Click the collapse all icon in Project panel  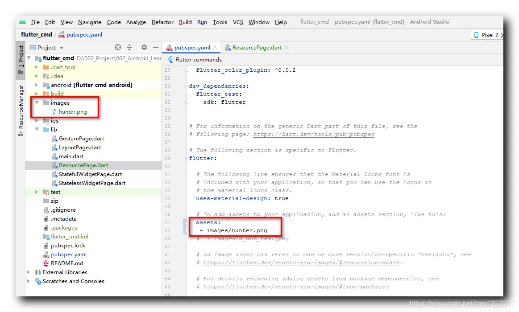[x=129, y=47]
